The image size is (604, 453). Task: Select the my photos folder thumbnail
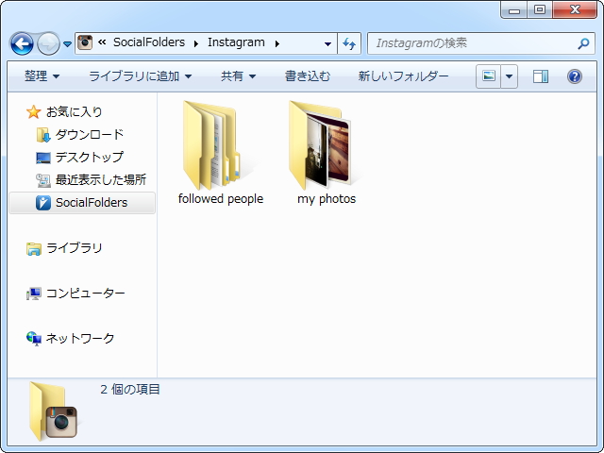pos(320,145)
